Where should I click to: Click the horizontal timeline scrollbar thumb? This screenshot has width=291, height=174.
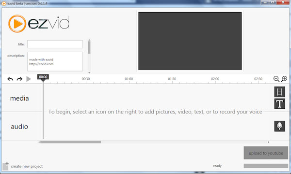tap(71, 142)
